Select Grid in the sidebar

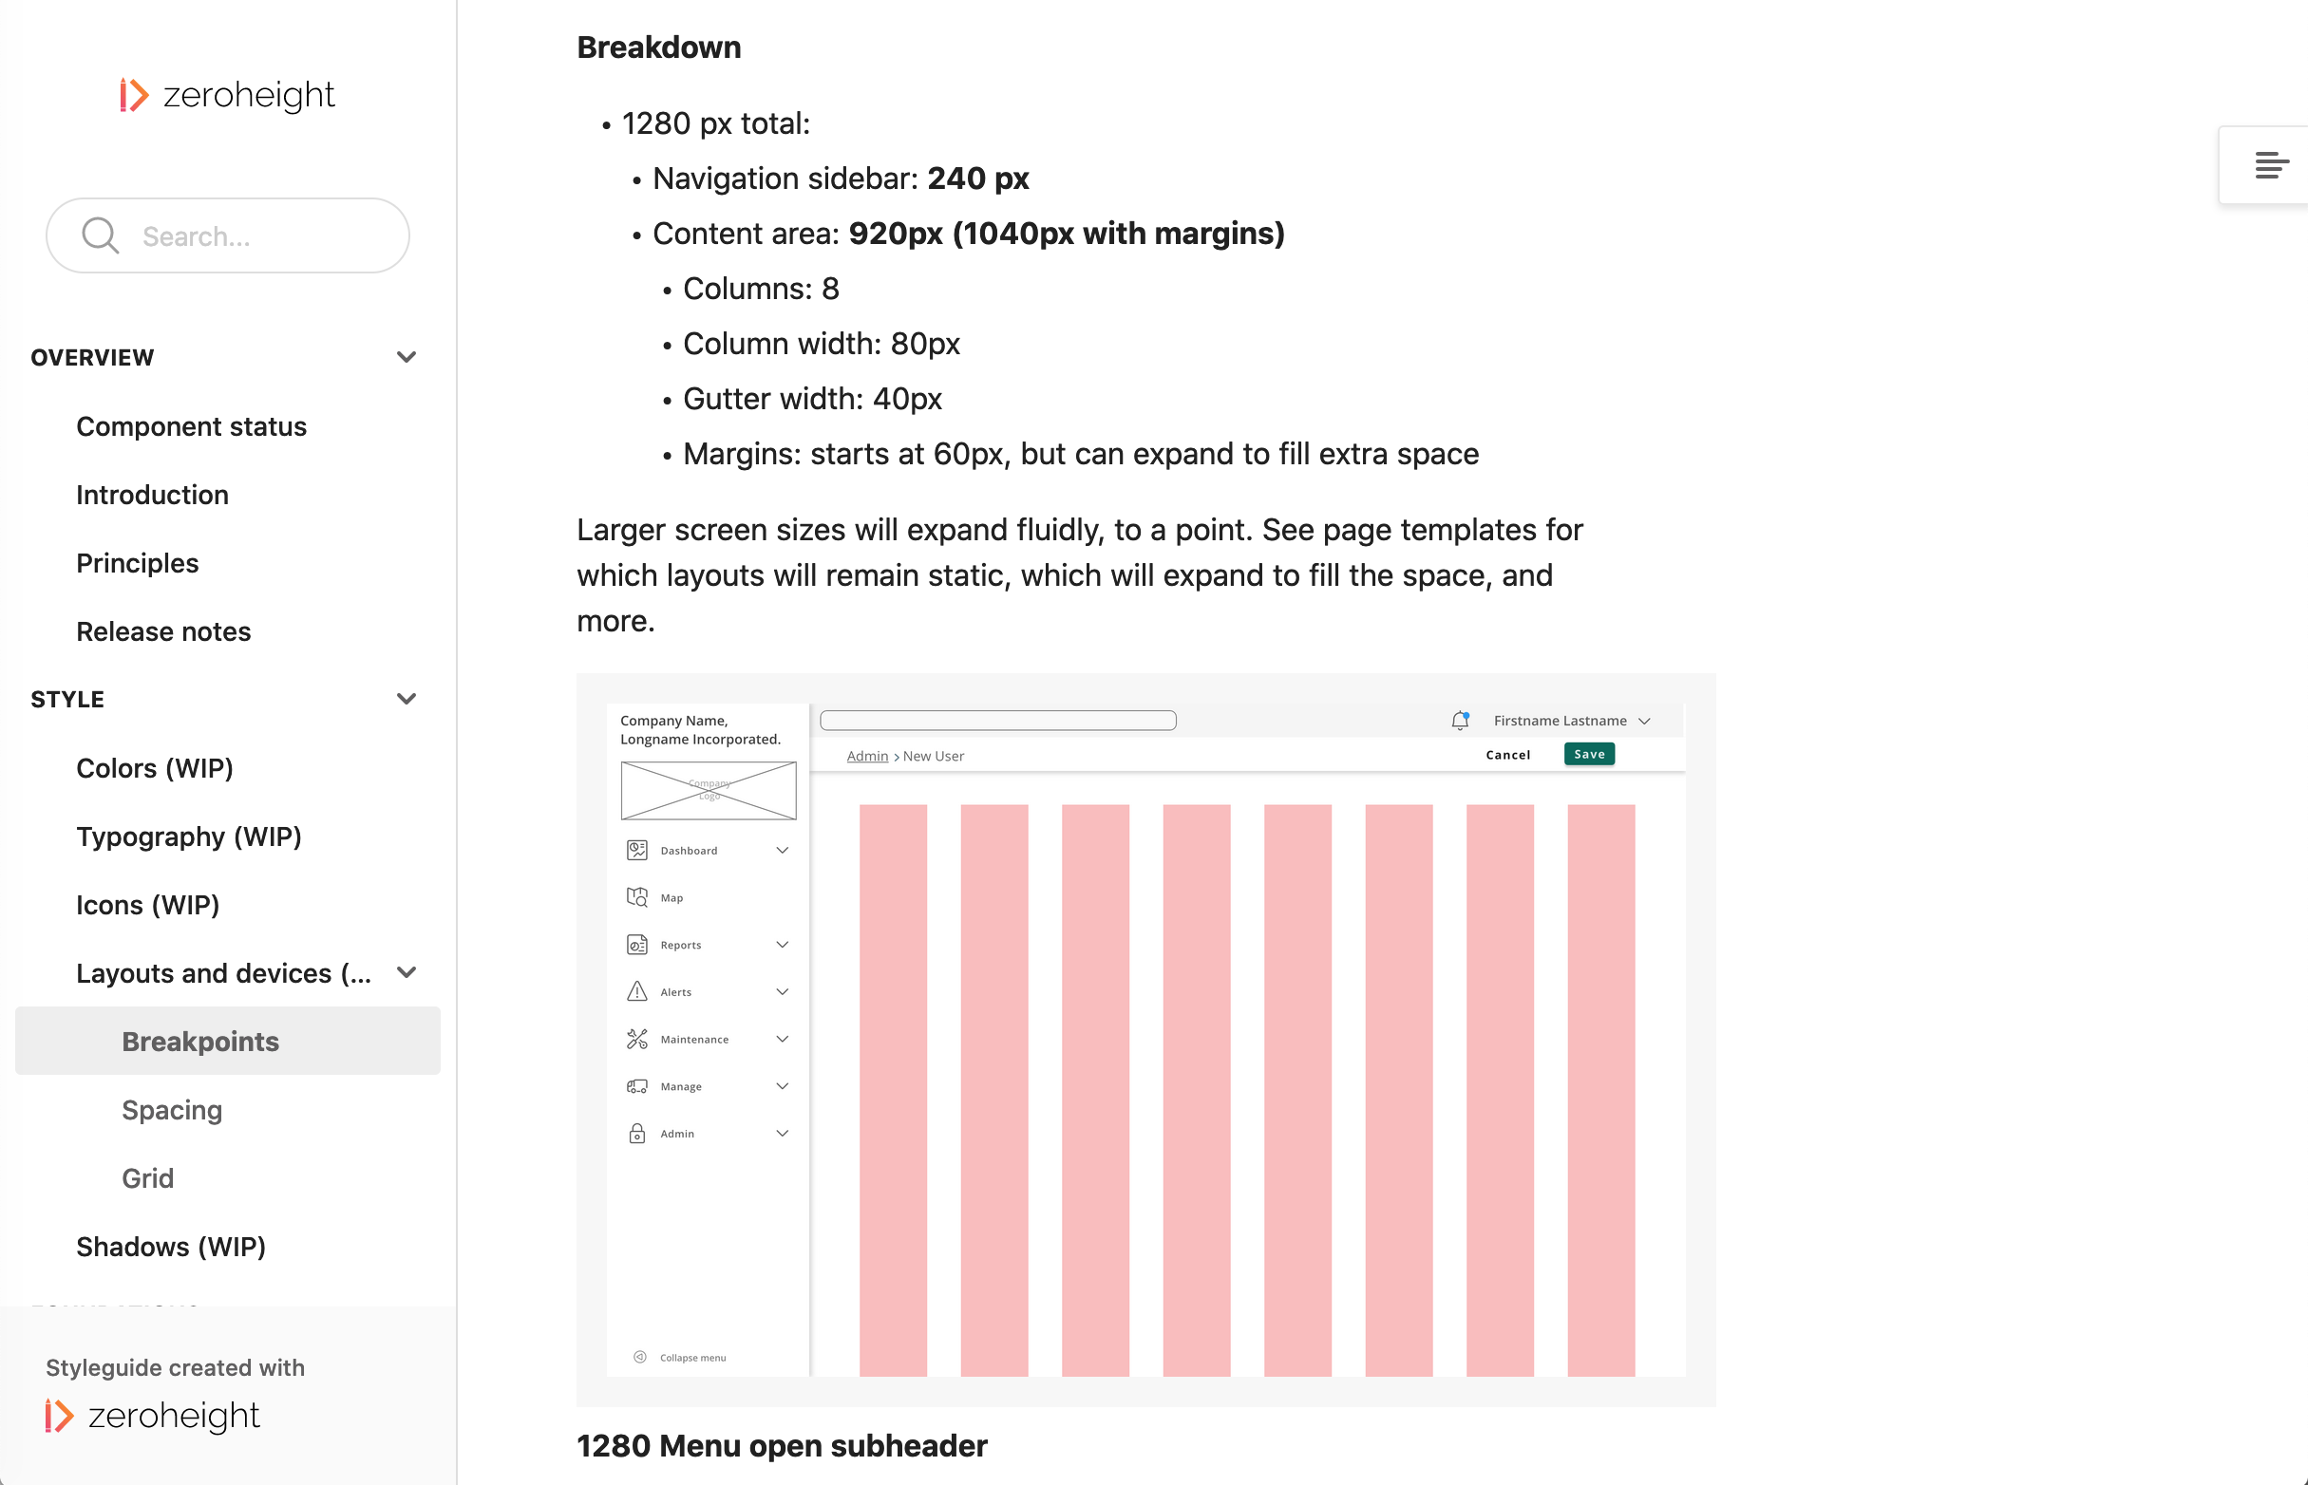pos(147,1177)
